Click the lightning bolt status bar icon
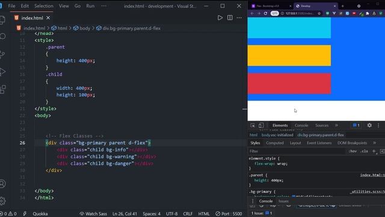Screen dimensions: 385x217 [25, 214]
